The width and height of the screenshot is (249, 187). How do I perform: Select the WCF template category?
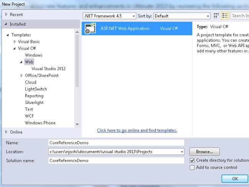[x=29, y=116]
